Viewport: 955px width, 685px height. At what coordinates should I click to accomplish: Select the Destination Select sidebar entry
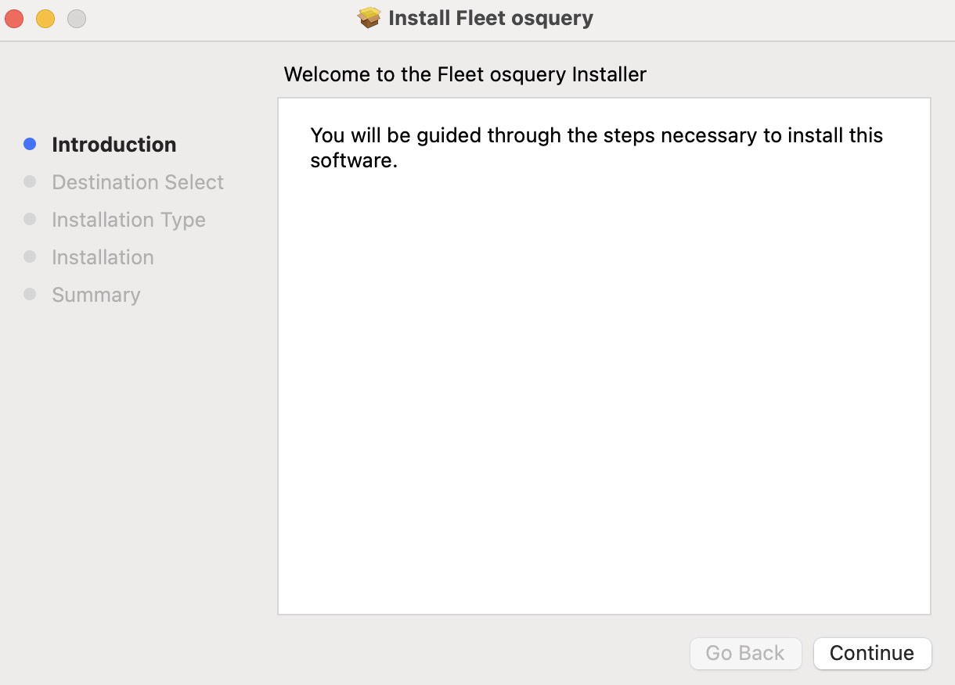coord(137,181)
